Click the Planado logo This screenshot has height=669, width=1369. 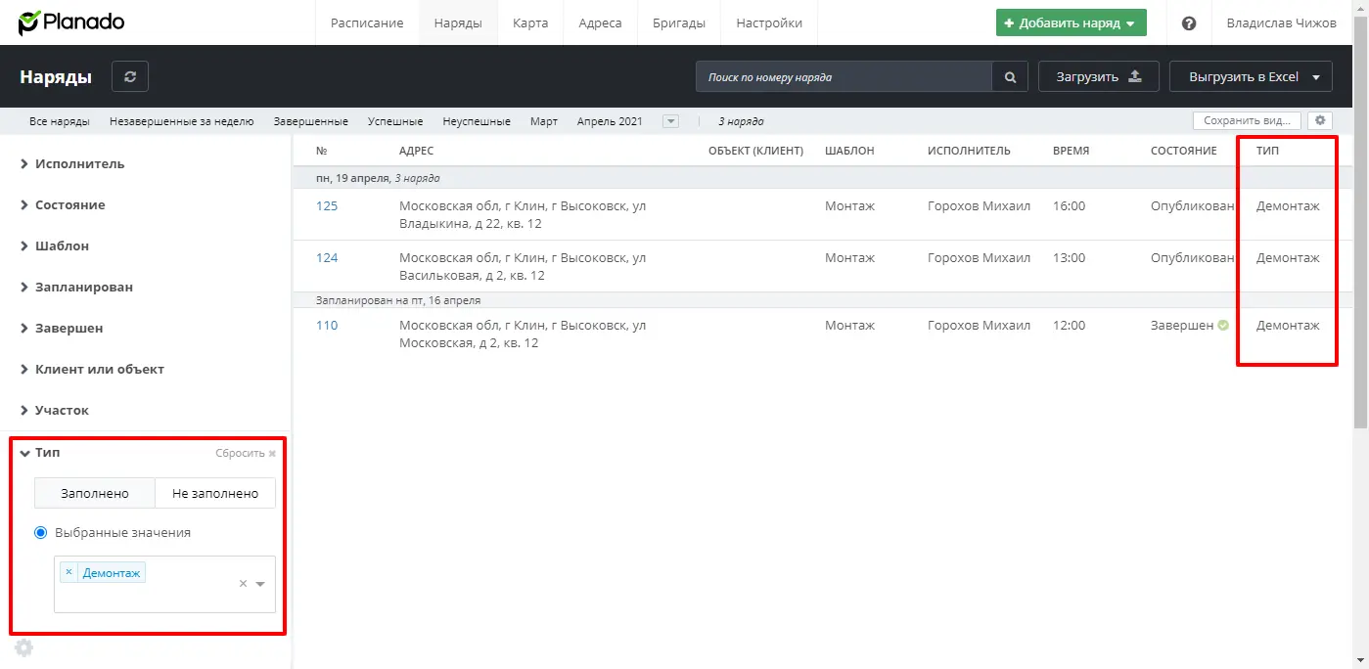70,22
